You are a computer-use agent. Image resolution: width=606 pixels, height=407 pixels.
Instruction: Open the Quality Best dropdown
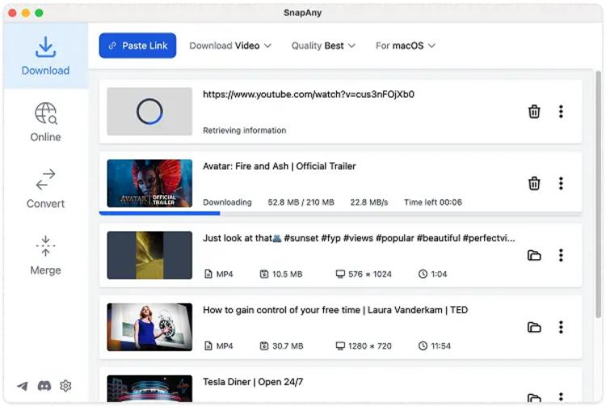point(323,45)
